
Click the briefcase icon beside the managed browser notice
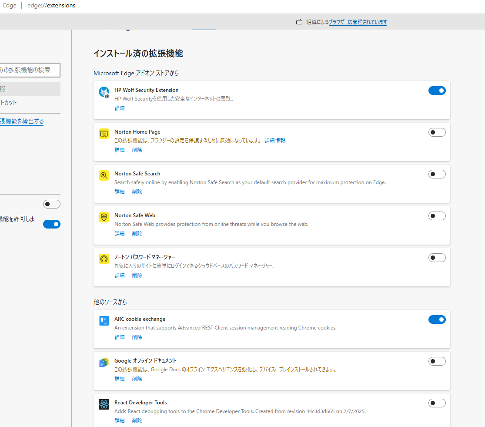click(299, 22)
